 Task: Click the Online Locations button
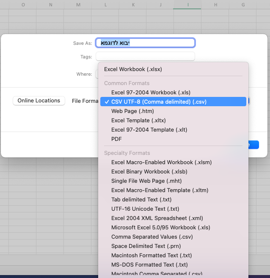point(39,101)
